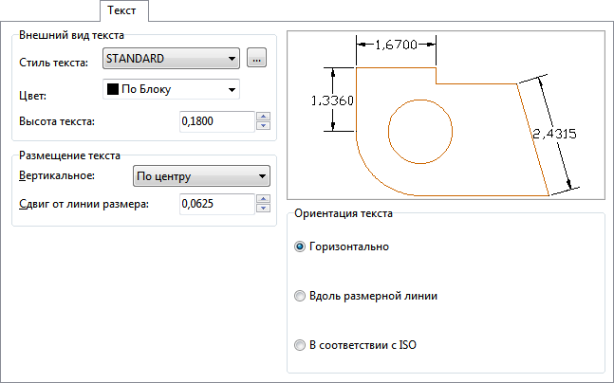This screenshot has height=383, width=614.
Task: Select the Горизонтально orientation option
Action: click(301, 246)
